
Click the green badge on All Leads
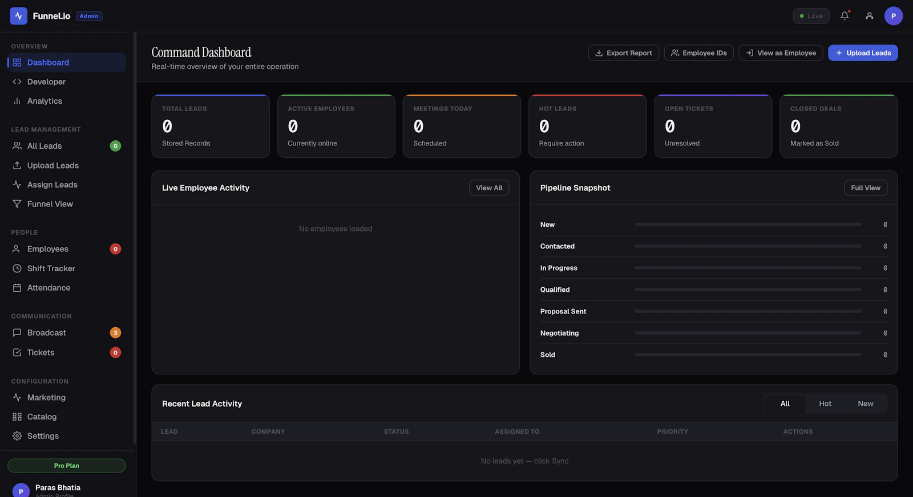tap(115, 146)
